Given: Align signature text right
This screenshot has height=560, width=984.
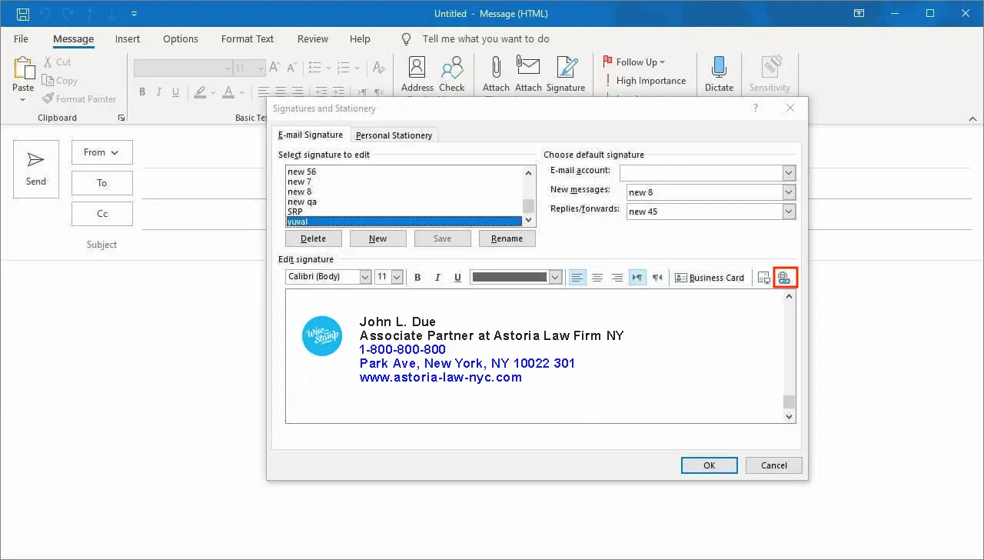Looking at the screenshot, I should pyautogui.click(x=617, y=278).
